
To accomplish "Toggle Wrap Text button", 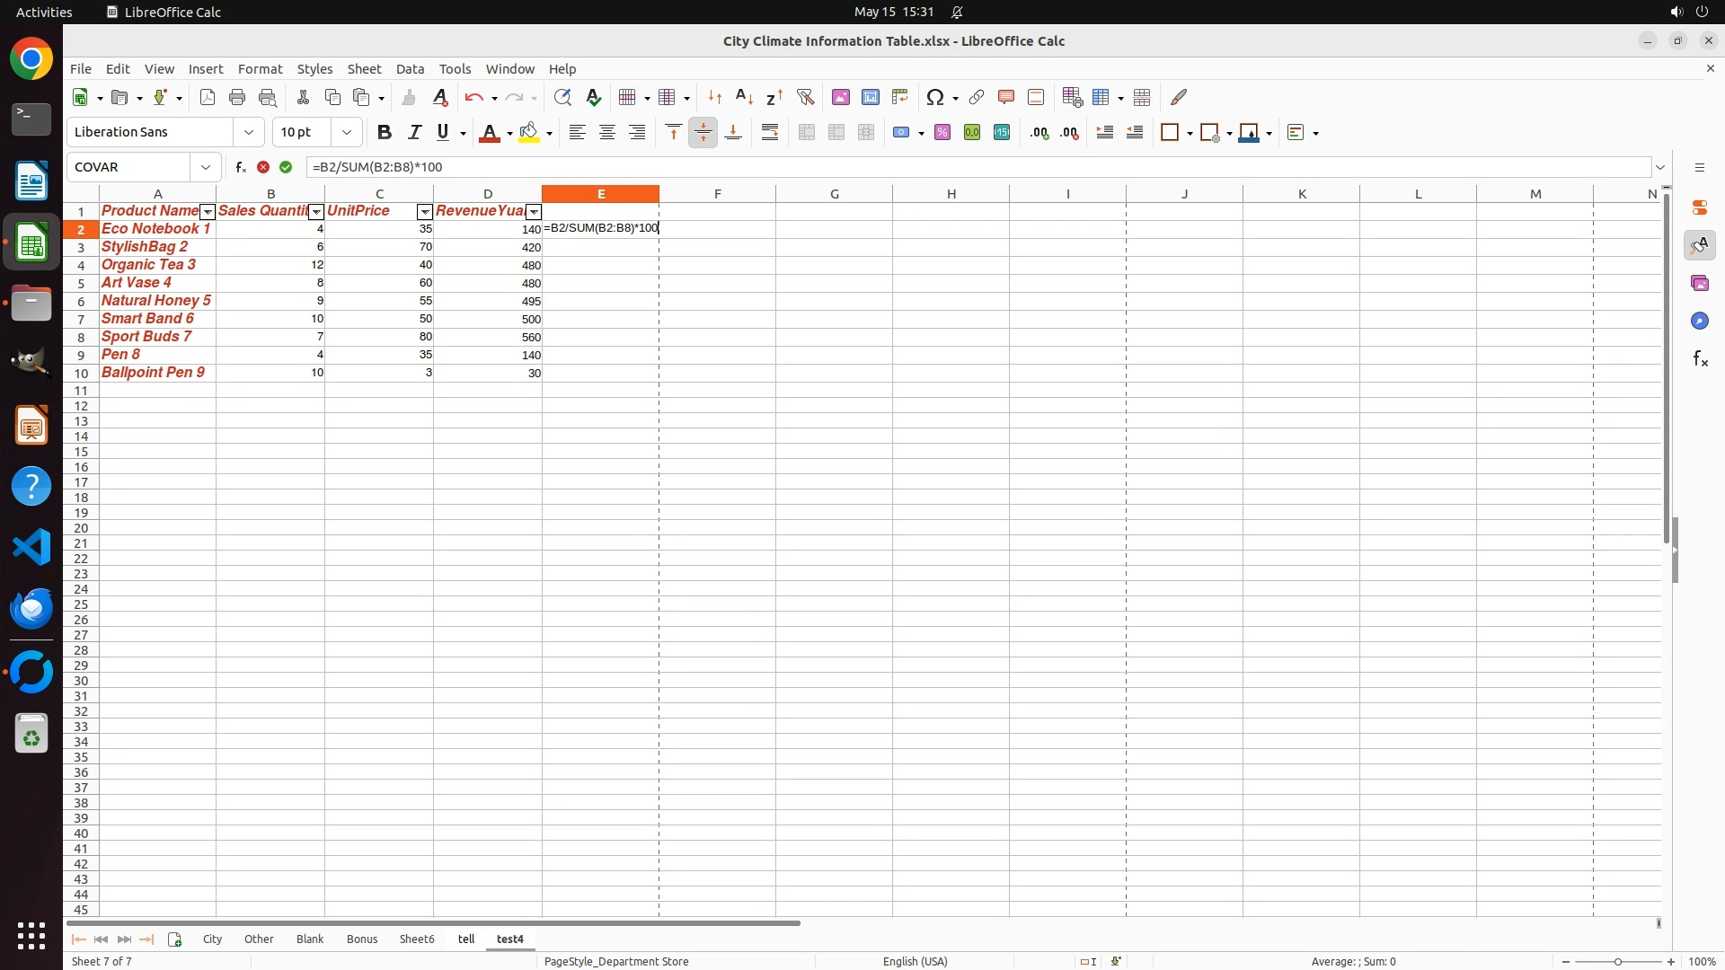I will pyautogui.click(x=770, y=133).
